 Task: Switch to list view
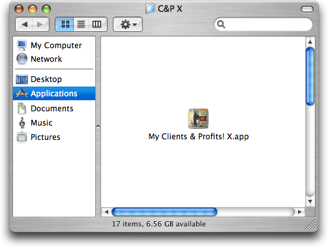82,24
